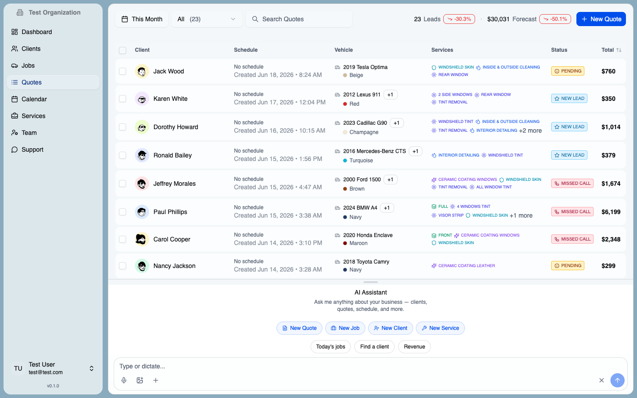Click the MISSED CALL status for Paul Phillips
Viewport: 637px width, 398px height.
coord(572,212)
